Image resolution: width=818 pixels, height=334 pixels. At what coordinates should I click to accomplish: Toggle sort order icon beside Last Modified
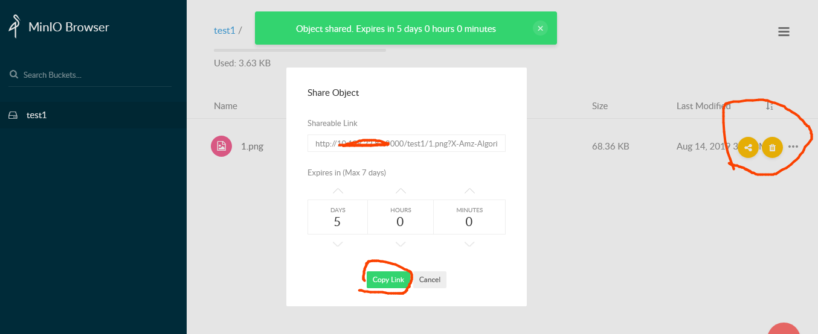[769, 106]
